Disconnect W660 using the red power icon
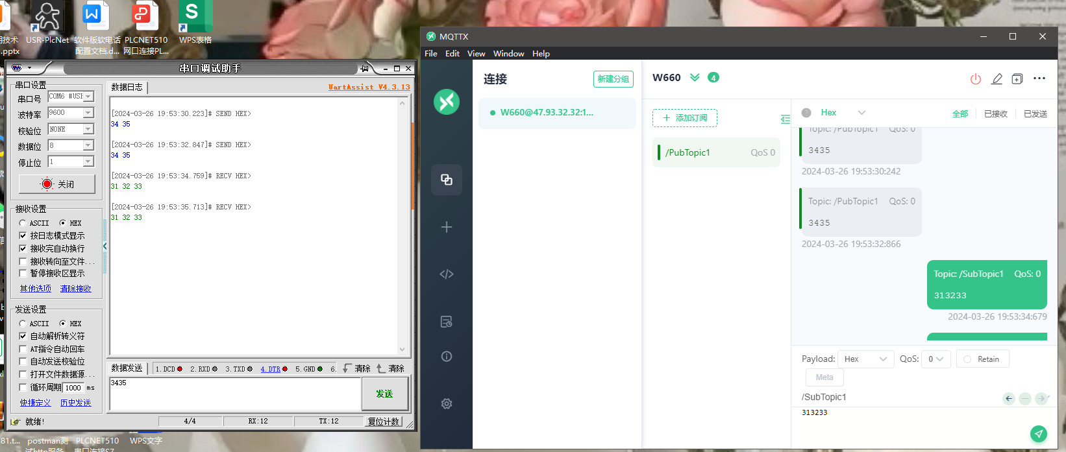The image size is (1066, 452). pos(976,79)
